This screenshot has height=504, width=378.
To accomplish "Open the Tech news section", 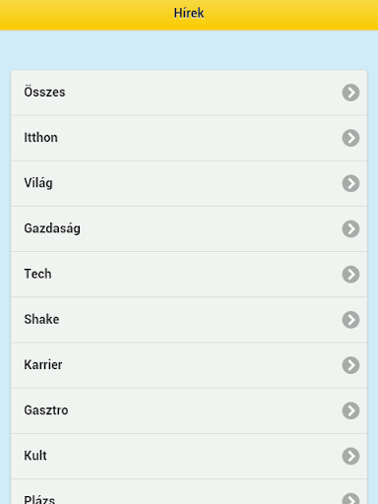I will (x=189, y=275).
